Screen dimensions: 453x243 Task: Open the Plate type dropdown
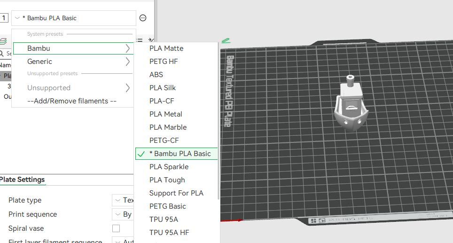[123, 200]
